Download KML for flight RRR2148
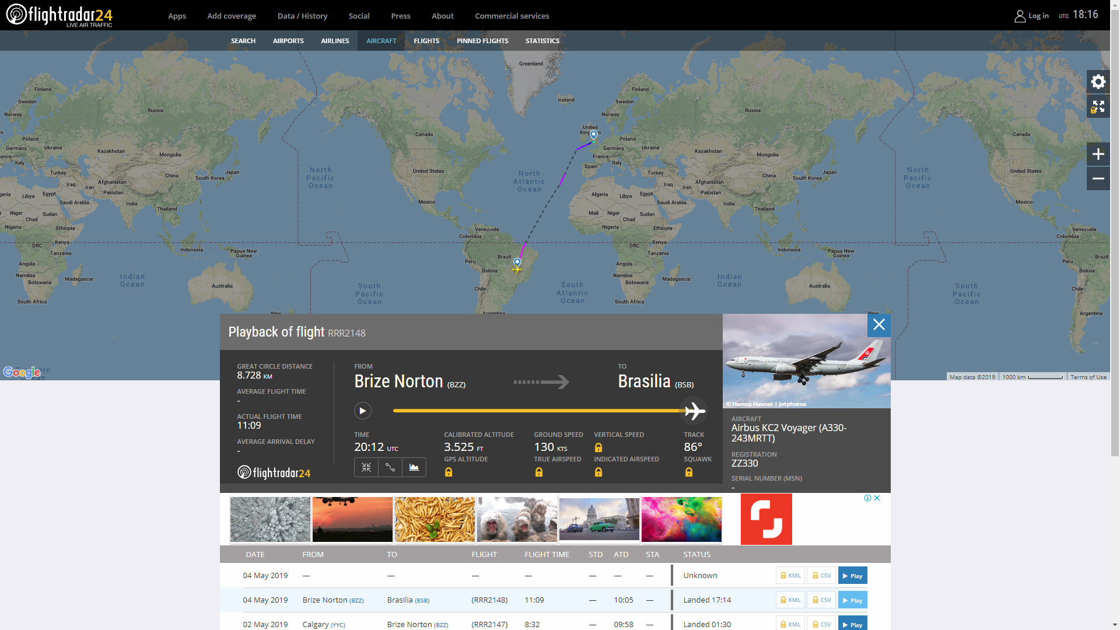The width and height of the screenshot is (1120, 630). click(x=790, y=600)
